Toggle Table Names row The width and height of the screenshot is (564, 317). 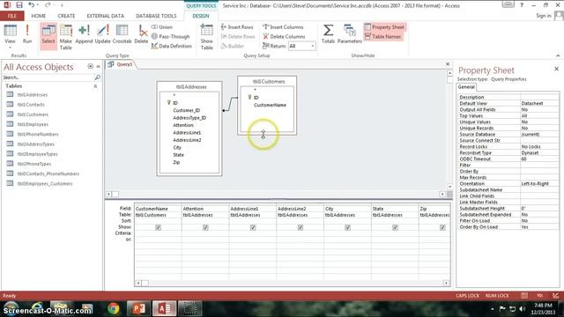tap(382, 36)
